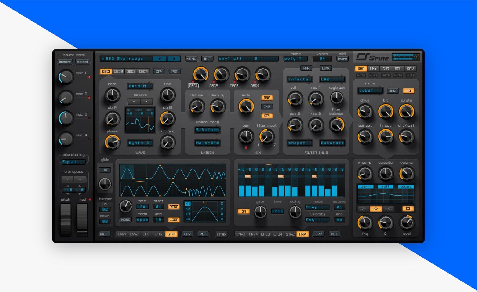477x292 pixels.
Task: Click the x-comp knob
Action: coord(365,174)
